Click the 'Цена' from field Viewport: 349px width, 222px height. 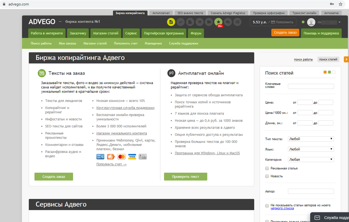pyautogui.click(x=305, y=102)
